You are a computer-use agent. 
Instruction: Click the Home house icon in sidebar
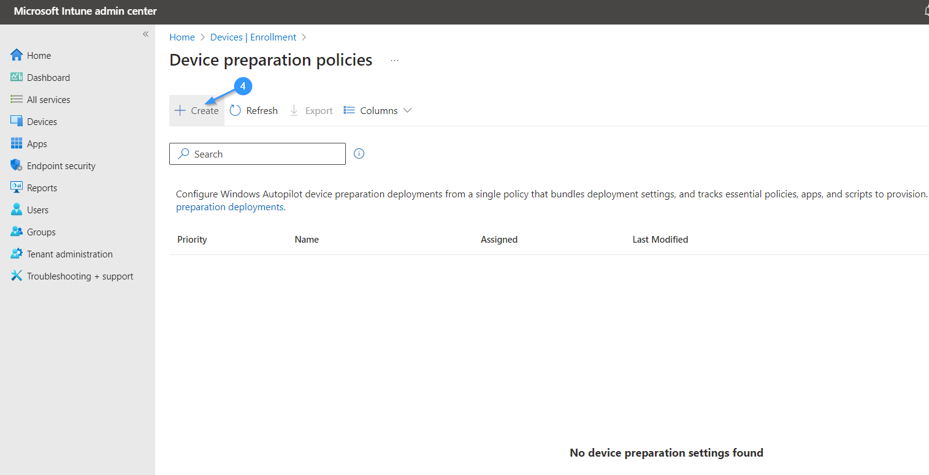(17, 55)
